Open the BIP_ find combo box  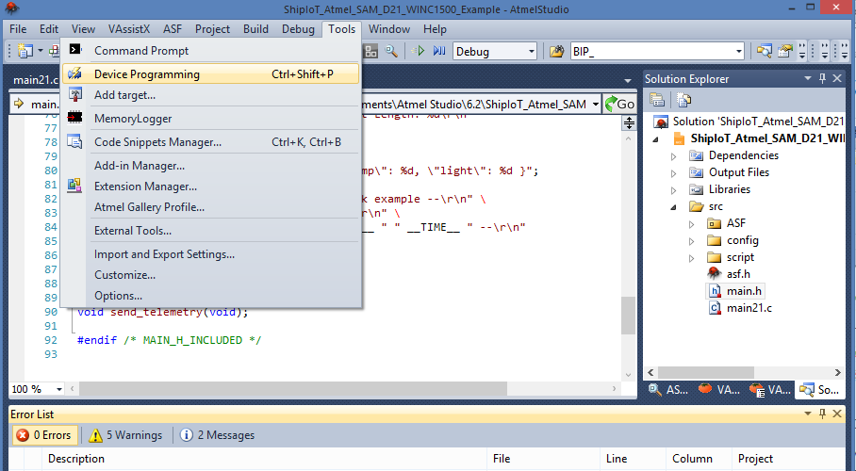657,51
